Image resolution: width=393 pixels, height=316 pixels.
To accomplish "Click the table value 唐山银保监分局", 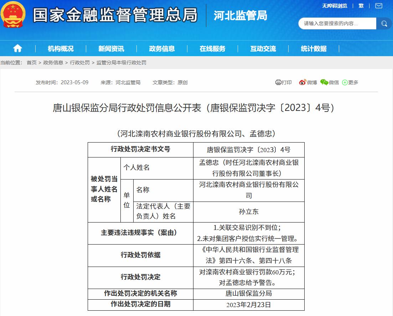I will pos(249,294).
